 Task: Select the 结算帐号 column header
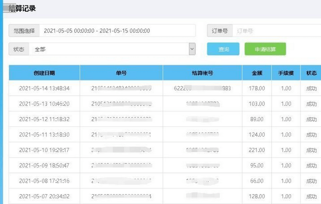tap(202, 73)
